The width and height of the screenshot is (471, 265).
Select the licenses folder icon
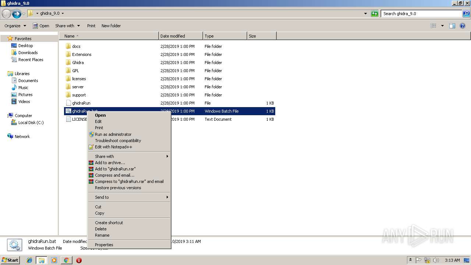(68, 79)
